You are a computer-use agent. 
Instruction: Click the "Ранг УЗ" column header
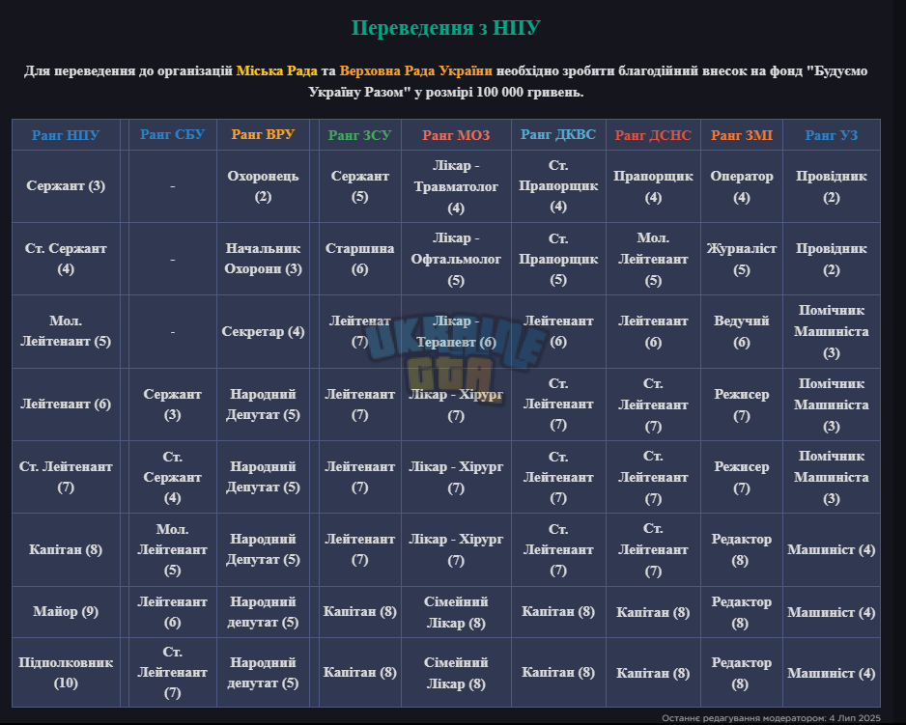click(x=831, y=135)
